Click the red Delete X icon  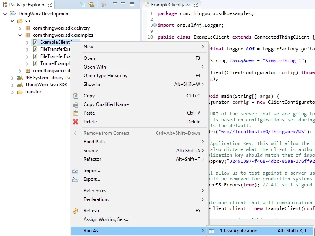(x=76, y=122)
